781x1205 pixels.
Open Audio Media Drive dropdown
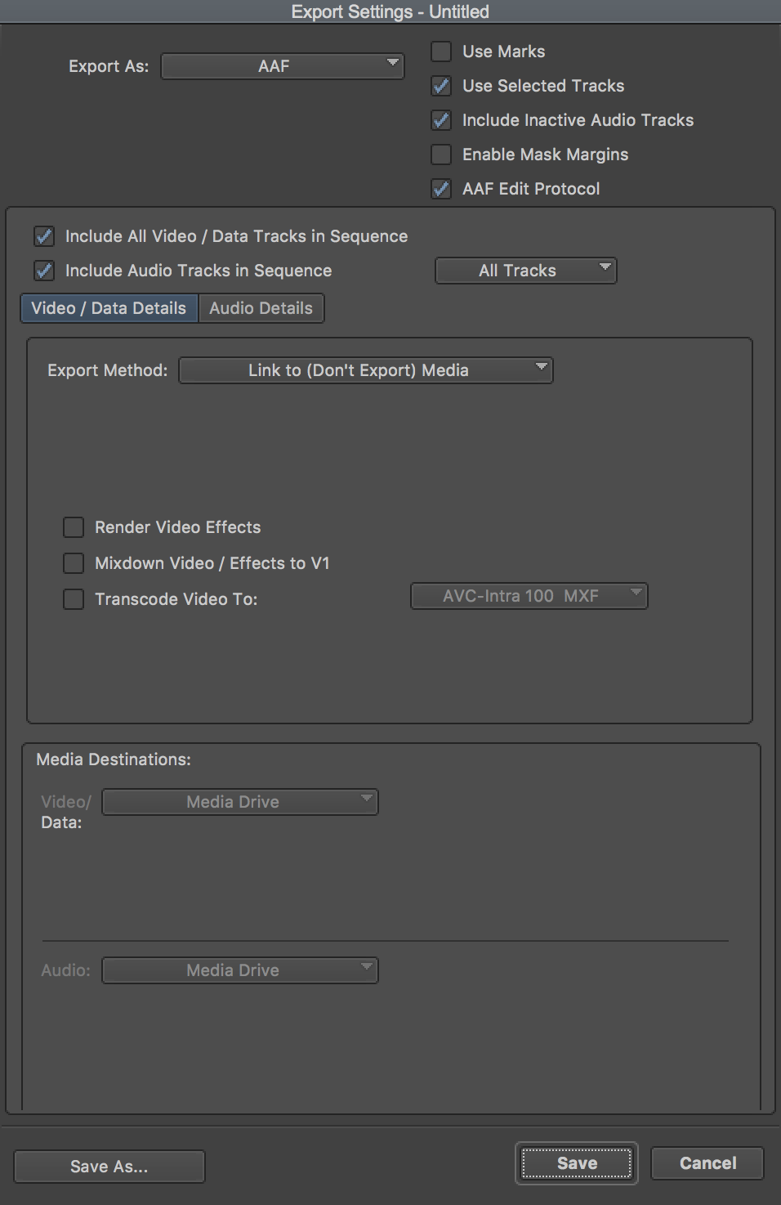point(240,970)
